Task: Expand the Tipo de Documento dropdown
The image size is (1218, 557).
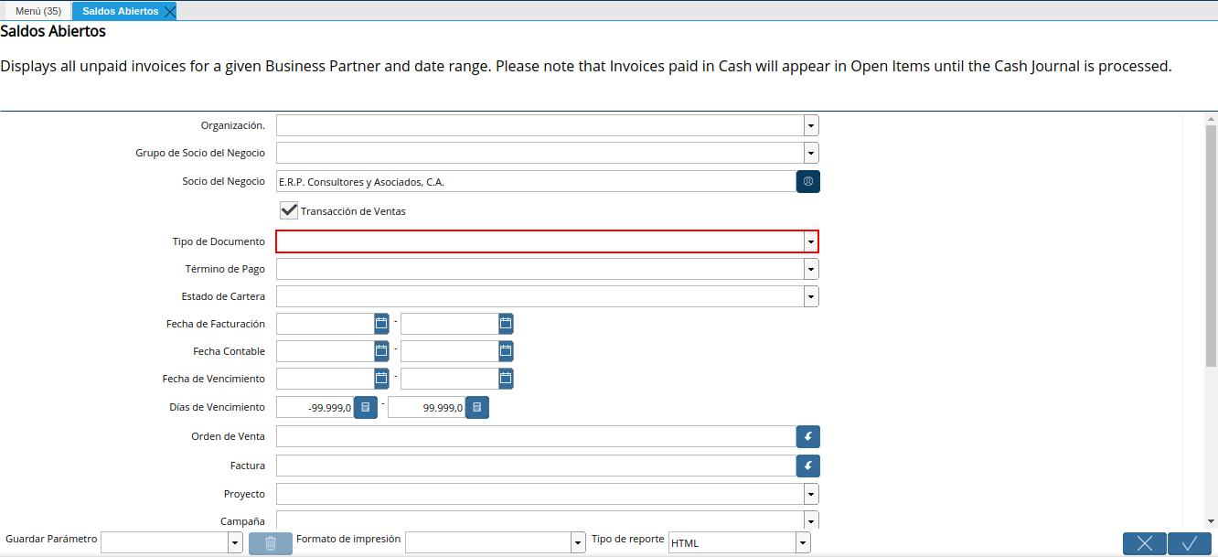Action: [x=811, y=241]
